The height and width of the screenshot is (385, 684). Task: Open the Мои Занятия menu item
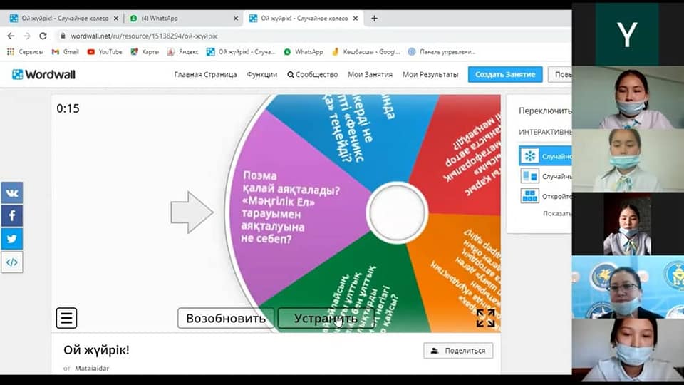tap(369, 74)
